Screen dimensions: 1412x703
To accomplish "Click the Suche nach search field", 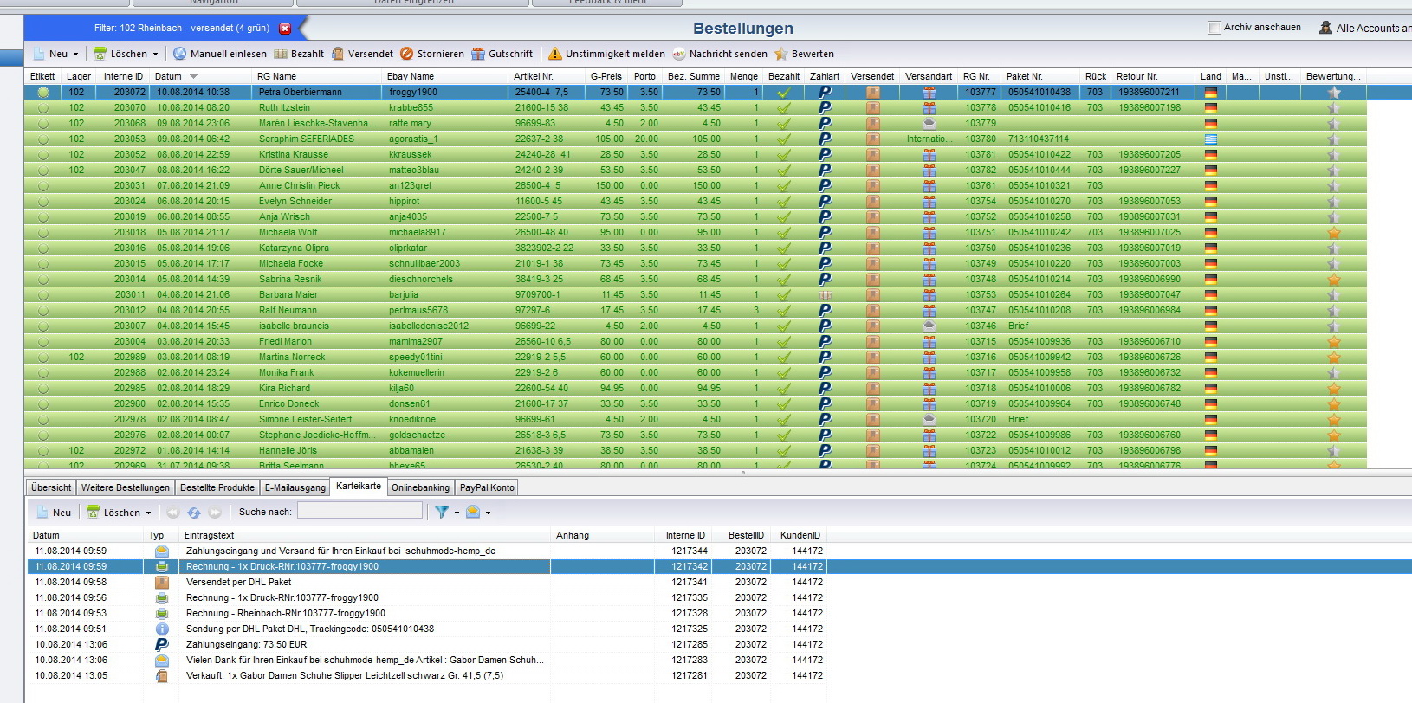I will pos(359,511).
